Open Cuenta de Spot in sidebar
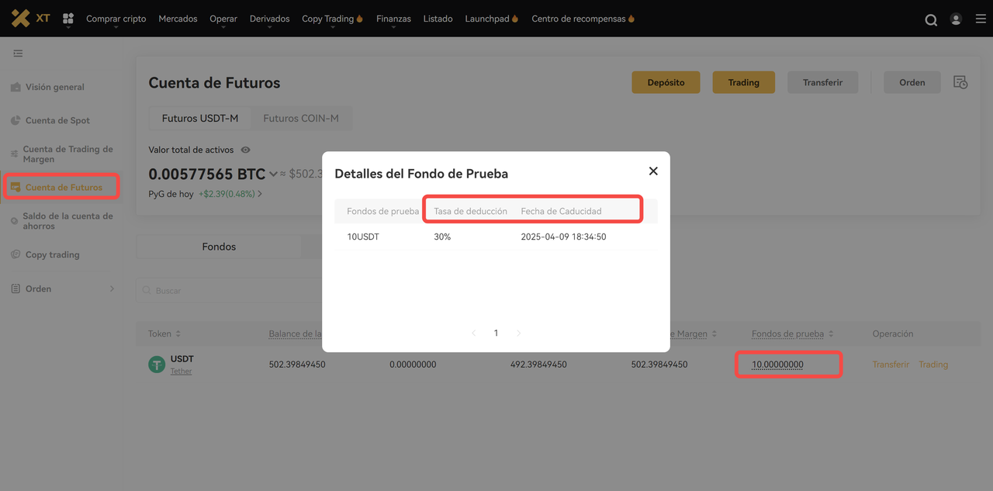 click(x=57, y=120)
